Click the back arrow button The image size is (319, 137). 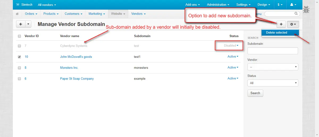click(x=21, y=24)
